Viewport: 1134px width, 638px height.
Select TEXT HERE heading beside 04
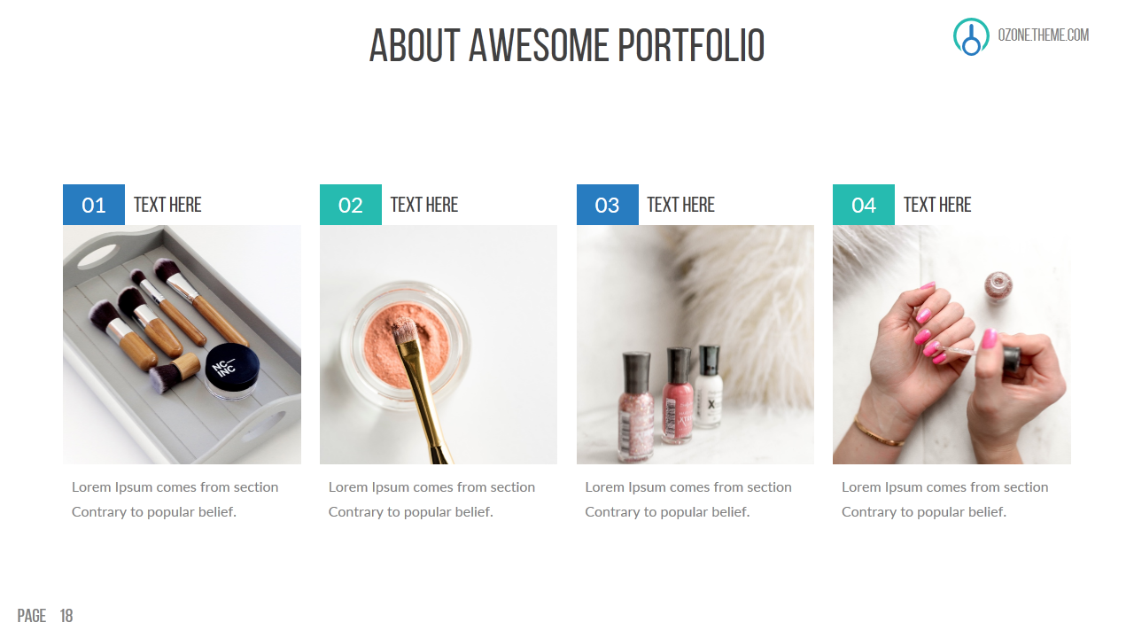[x=937, y=205]
